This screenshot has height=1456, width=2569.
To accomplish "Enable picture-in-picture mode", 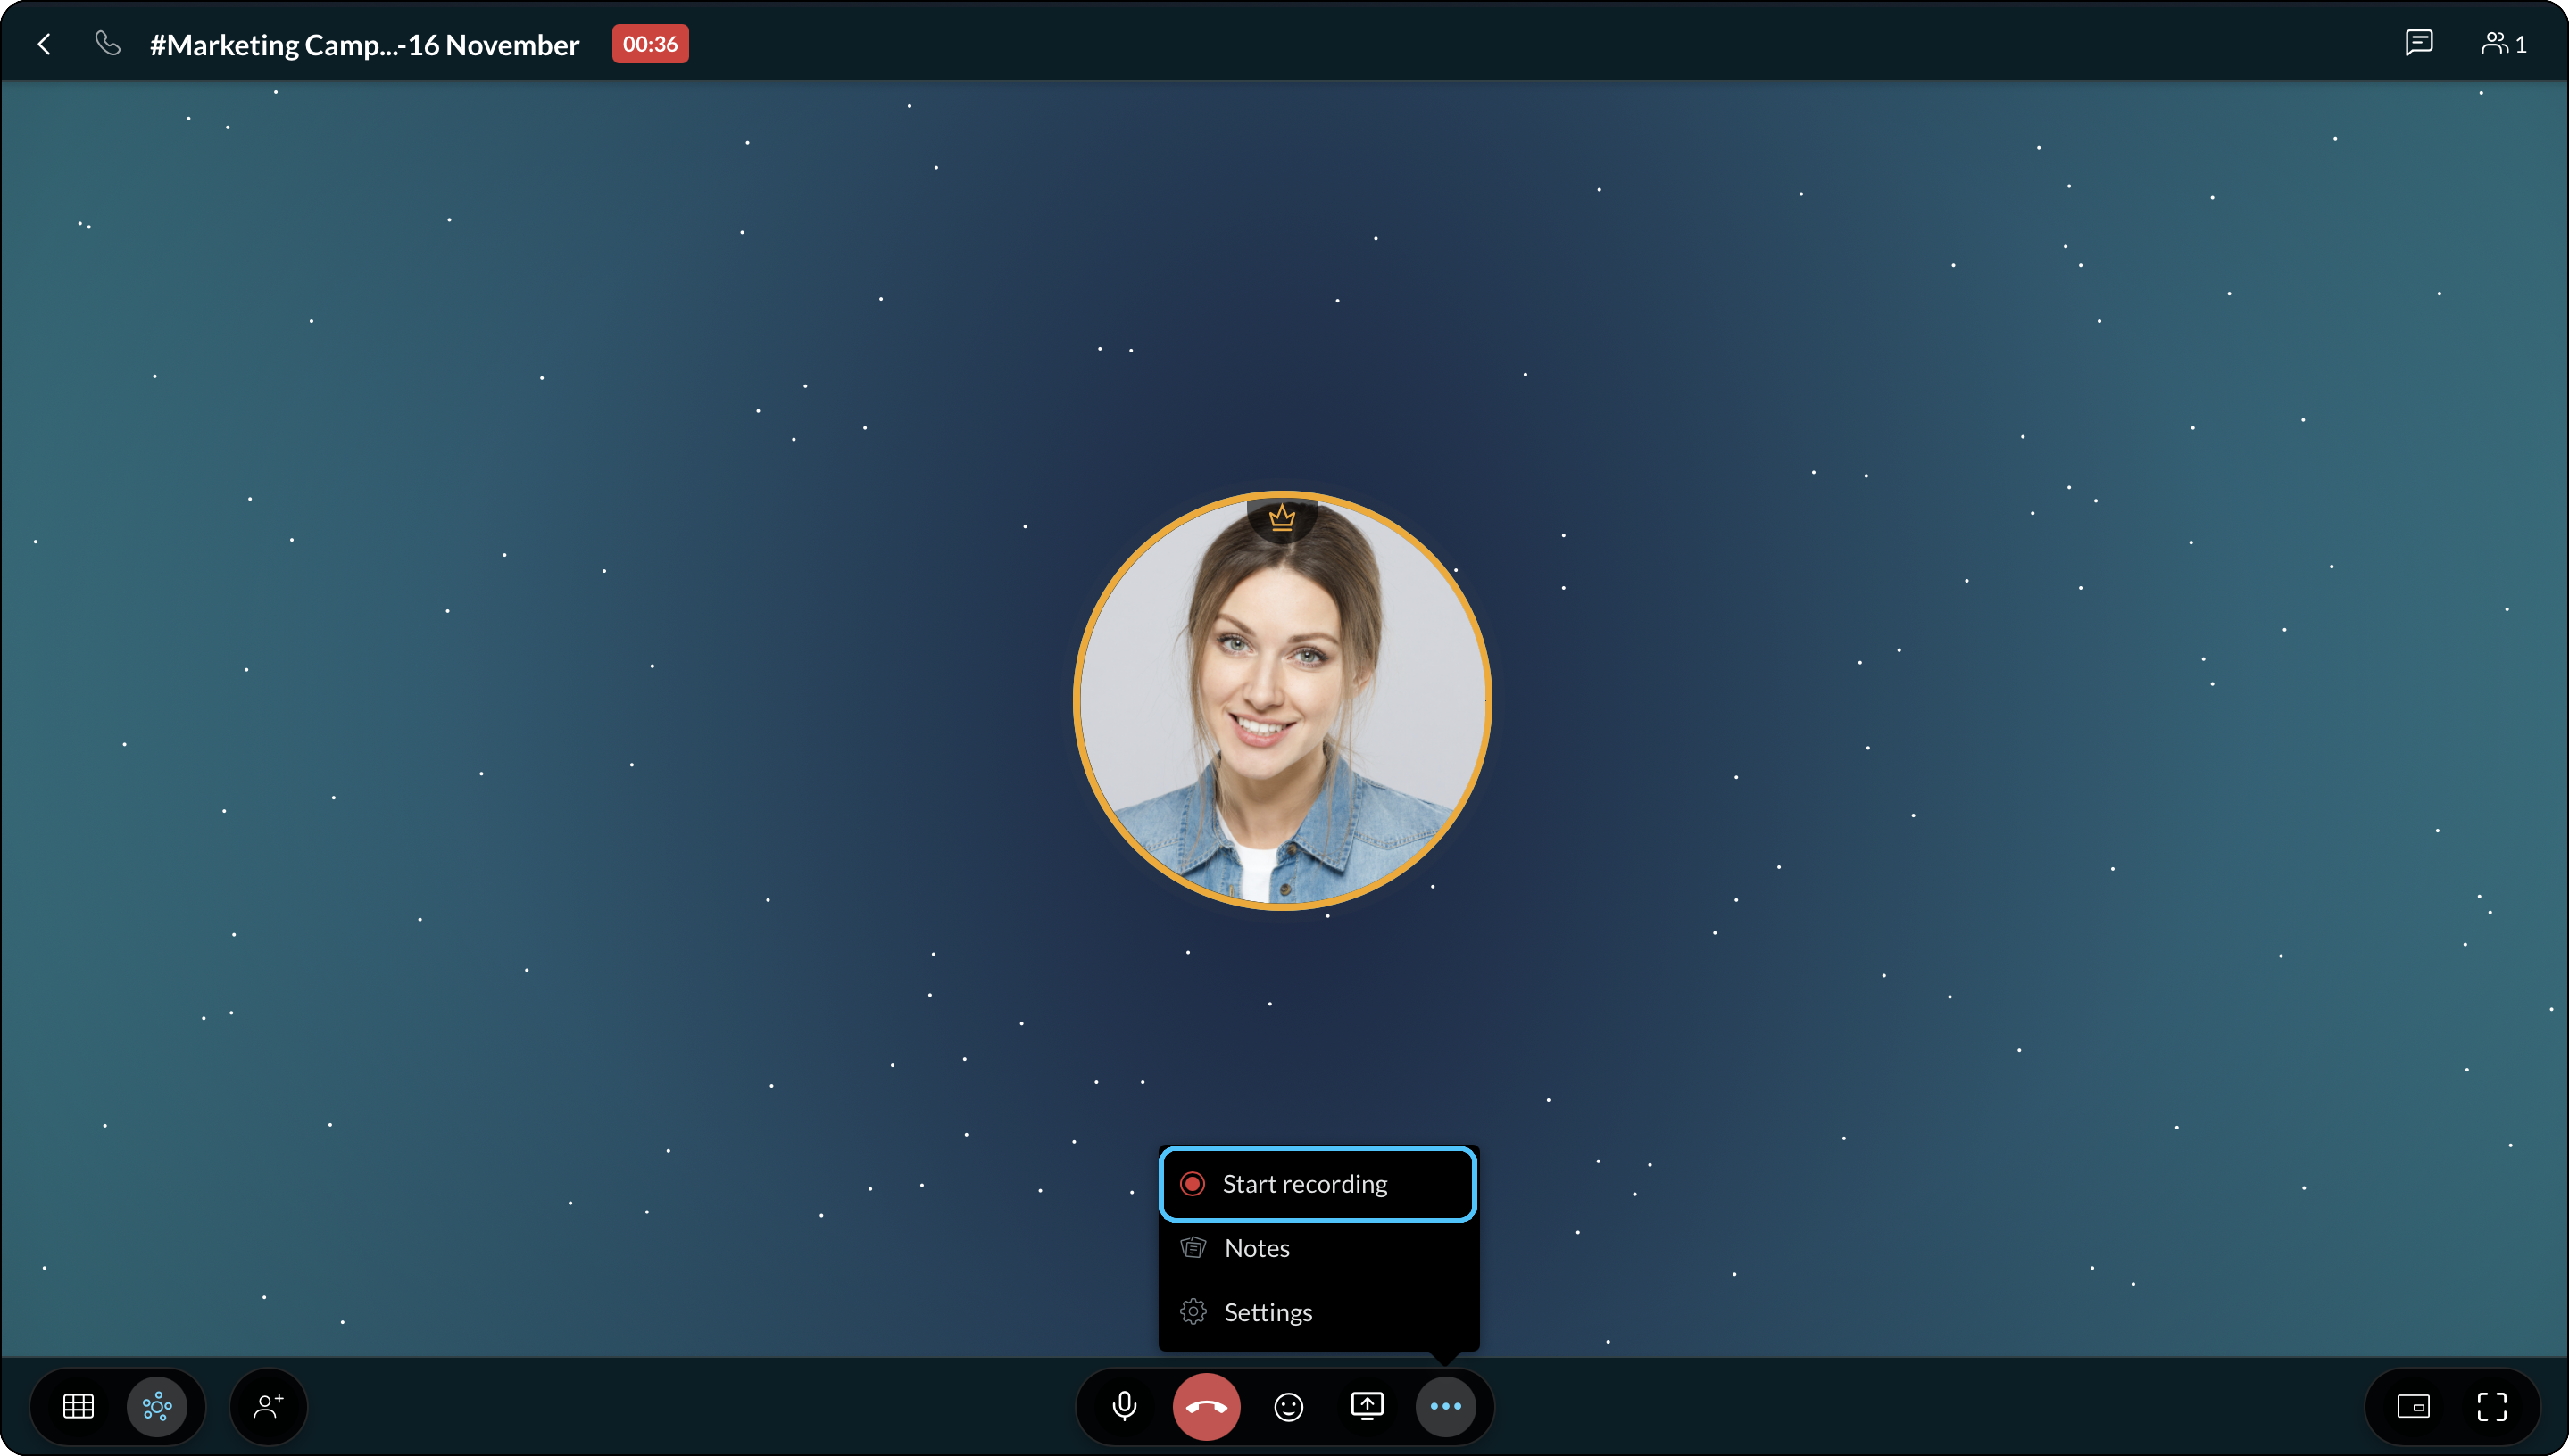I will (2413, 1406).
